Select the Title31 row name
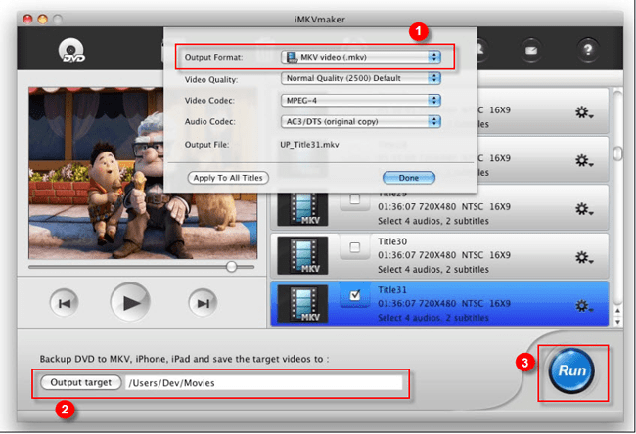The image size is (636, 434). [x=391, y=289]
